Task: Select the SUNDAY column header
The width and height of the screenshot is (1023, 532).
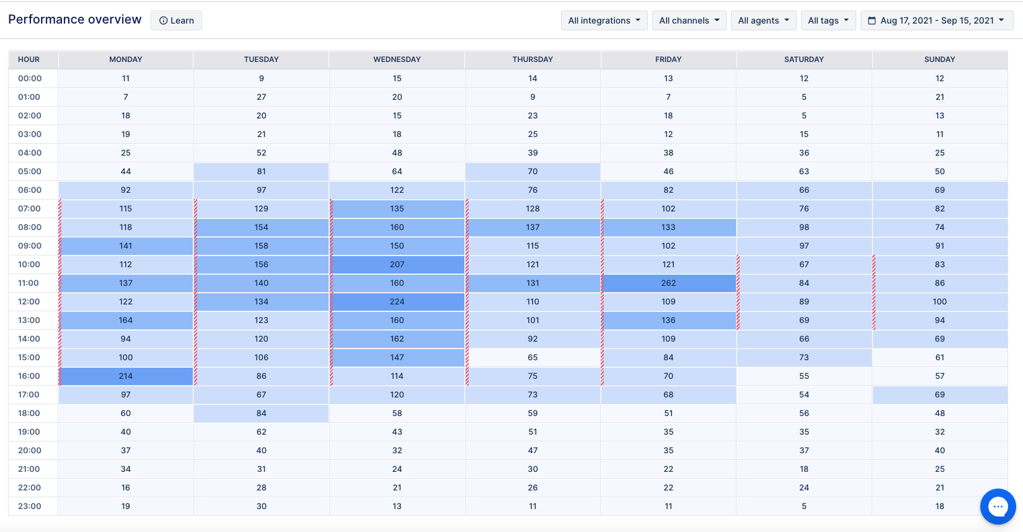Action: [940, 60]
